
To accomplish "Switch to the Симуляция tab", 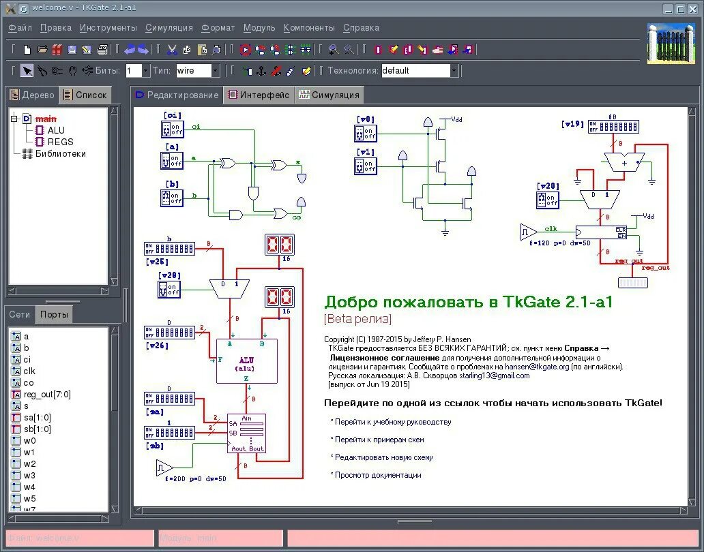I will pos(329,95).
